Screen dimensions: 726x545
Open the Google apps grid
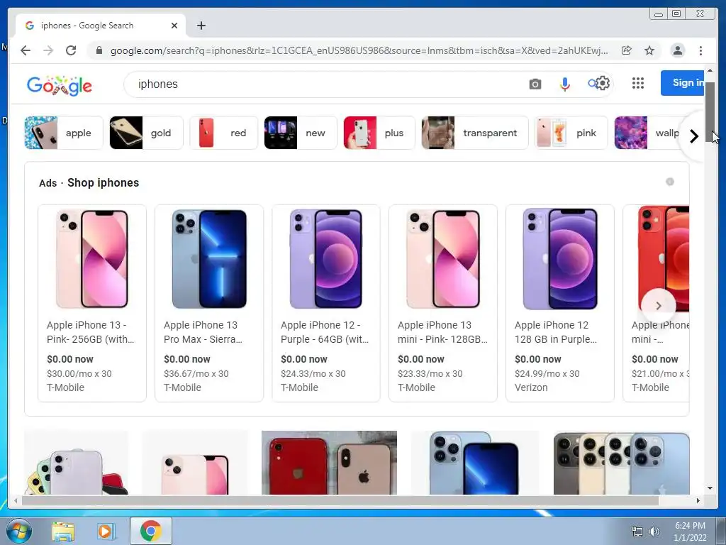pyautogui.click(x=638, y=83)
